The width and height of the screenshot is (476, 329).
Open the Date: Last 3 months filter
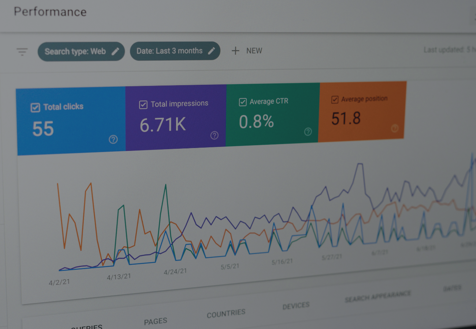[170, 51]
